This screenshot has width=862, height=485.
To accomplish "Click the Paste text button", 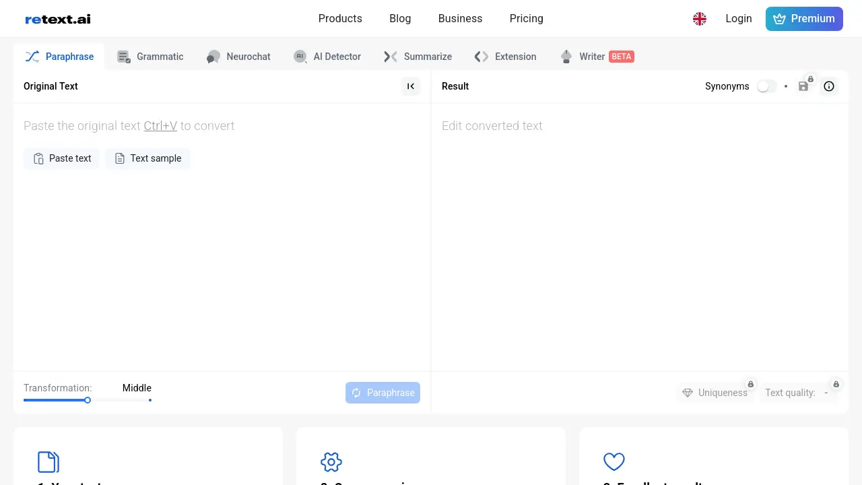I will tap(62, 158).
